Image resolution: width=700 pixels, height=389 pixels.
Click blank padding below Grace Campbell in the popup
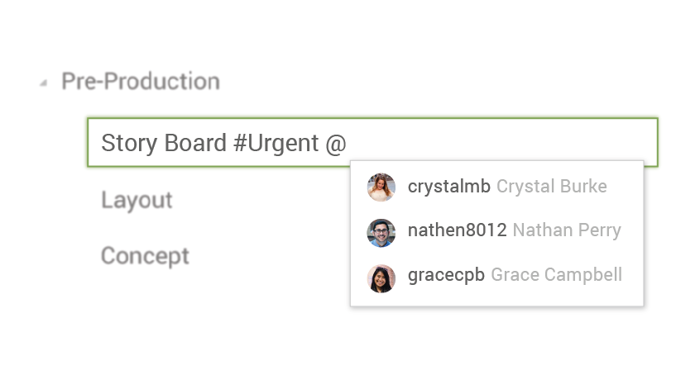(x=497, y=301)
